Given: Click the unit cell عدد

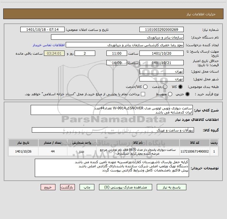Looking at the screenshot, I should (x=82, y=151).
